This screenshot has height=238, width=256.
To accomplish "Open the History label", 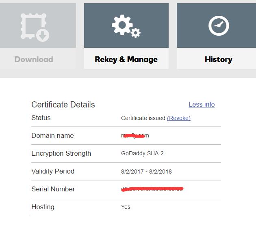I will pyautogui.click(x=219, y=60).
